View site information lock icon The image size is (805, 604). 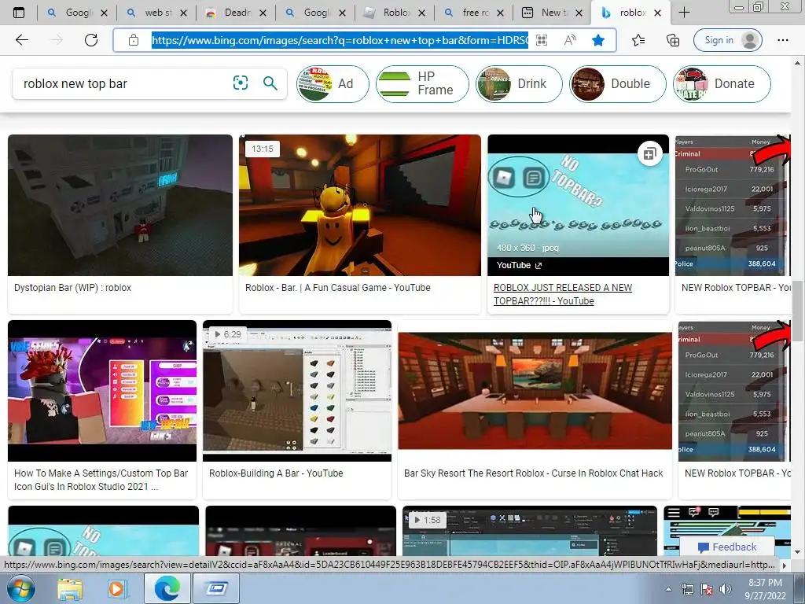(x=134, y=40)
